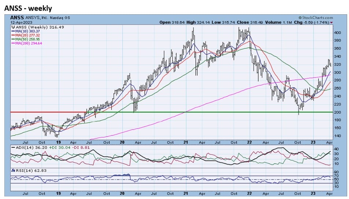Click the 'ANSYS, Inc.' company name
Viewport: 349px width, 199px height.
click(x=37, y=18)
